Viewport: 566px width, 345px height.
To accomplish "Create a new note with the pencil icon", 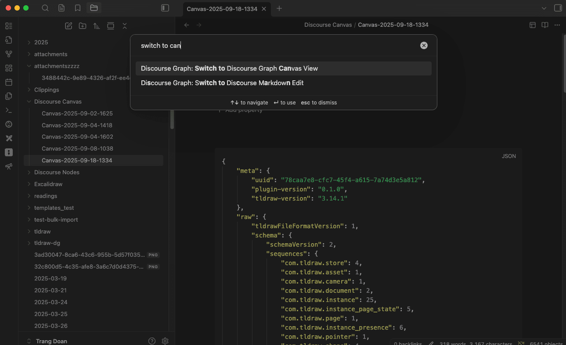I will [68, 25].
